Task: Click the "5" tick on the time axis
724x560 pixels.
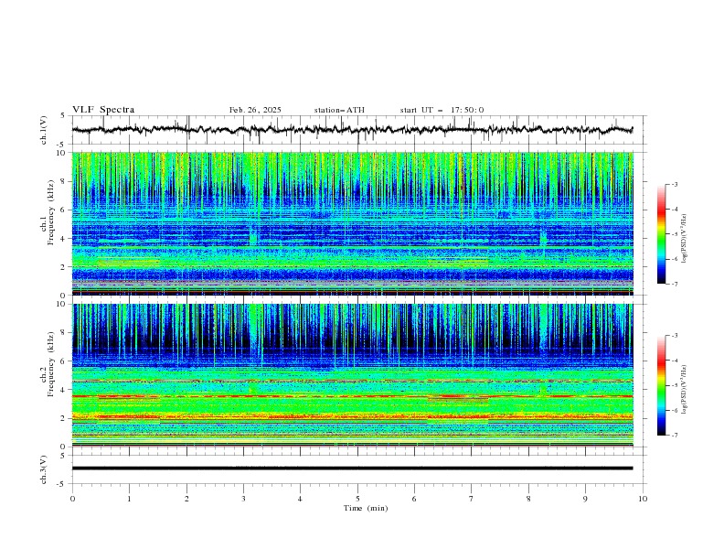Action: tap(357, 499)
